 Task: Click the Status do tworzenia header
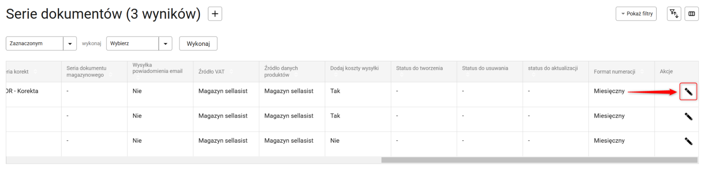click(419, 68)
